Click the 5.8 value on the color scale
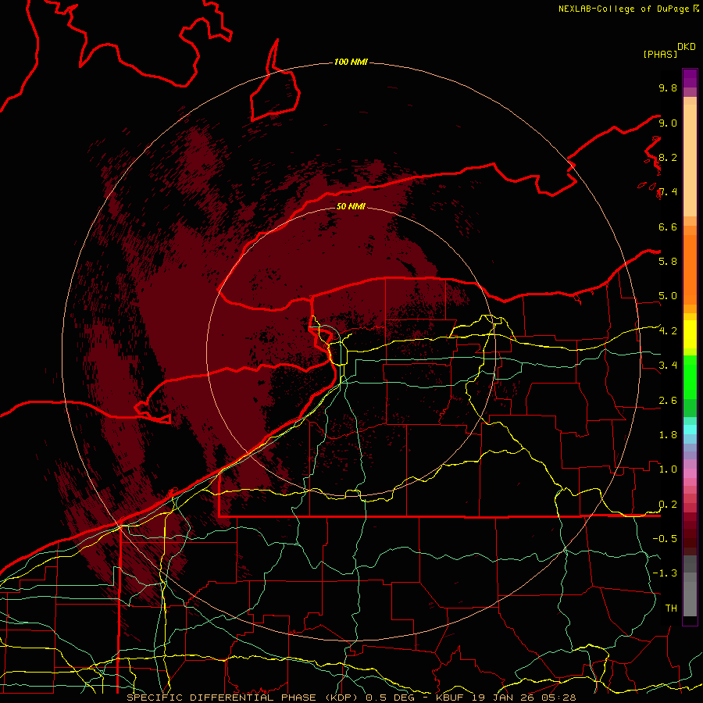The width and height of the screenshot is (703, 703). coord(668,262)
